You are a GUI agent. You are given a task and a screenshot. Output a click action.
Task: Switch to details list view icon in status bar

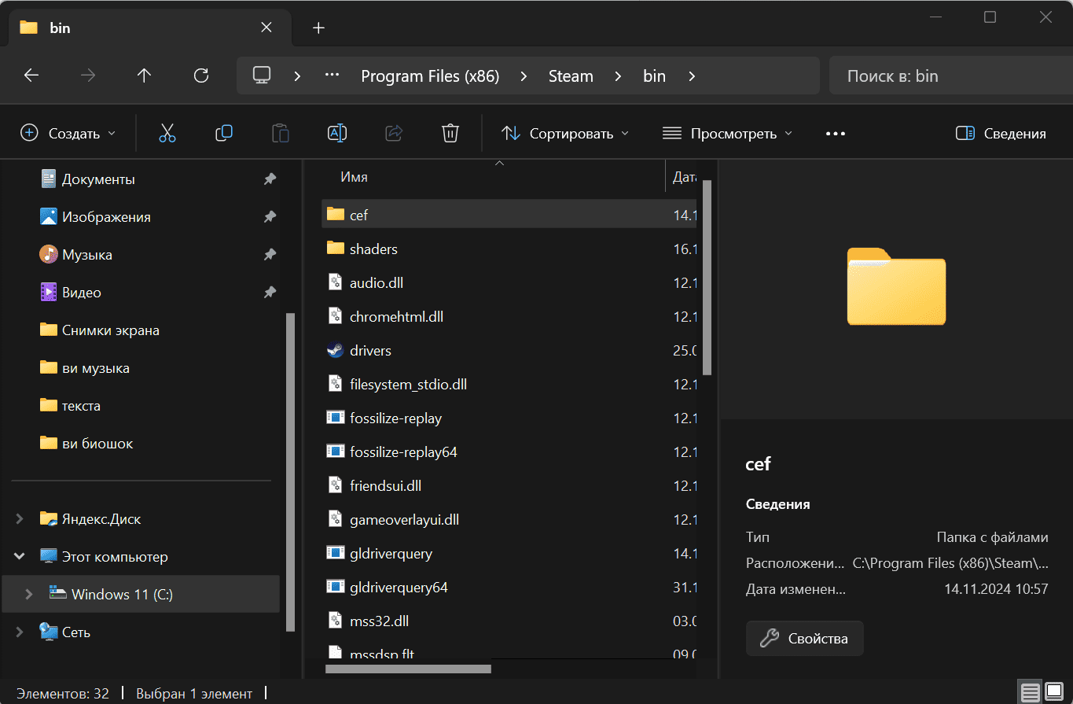coord(1030,693)
